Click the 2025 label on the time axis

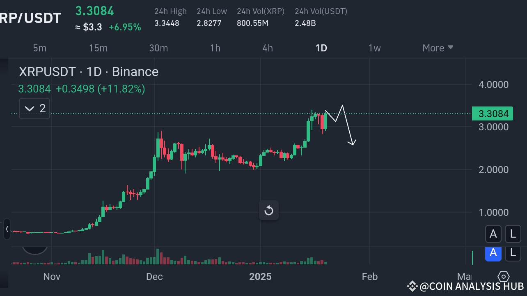pos(260,277)
